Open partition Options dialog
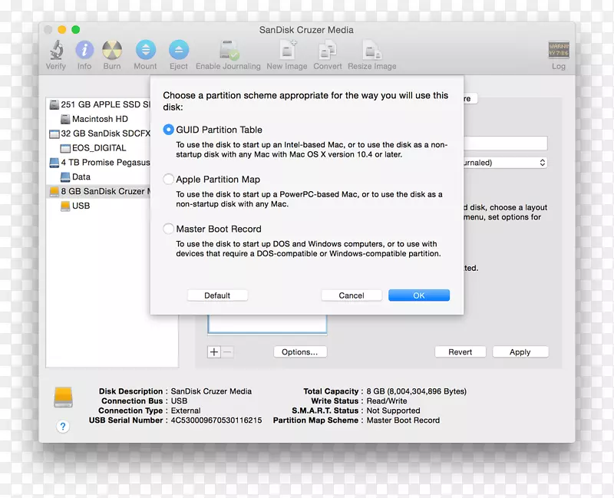Screen dimensions: 614x498 (300, 351)
